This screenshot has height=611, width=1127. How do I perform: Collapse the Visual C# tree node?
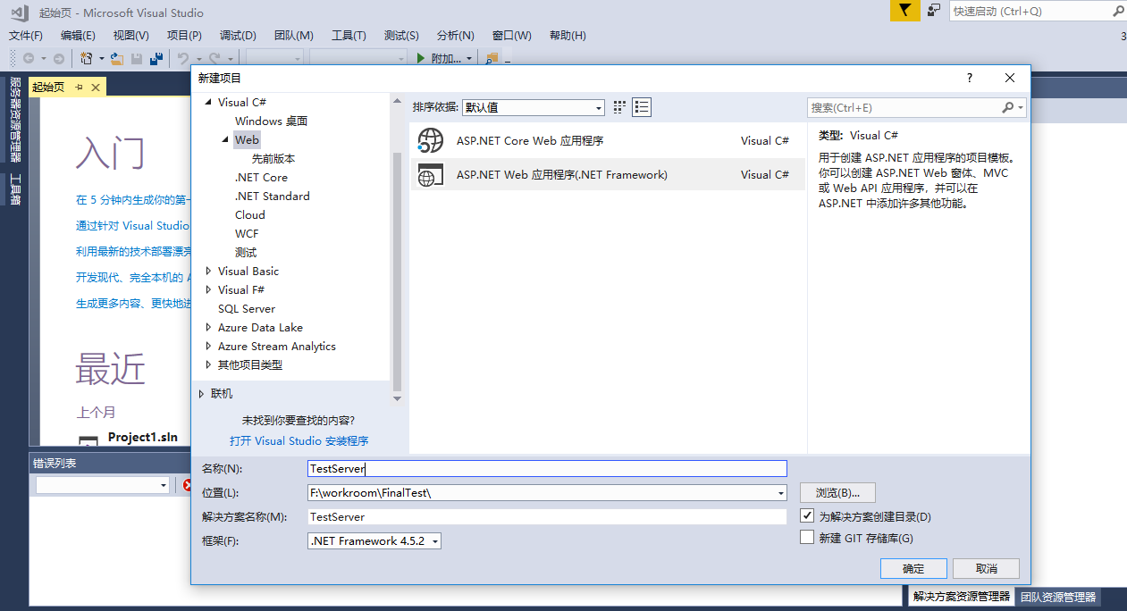tap(209, 103)
